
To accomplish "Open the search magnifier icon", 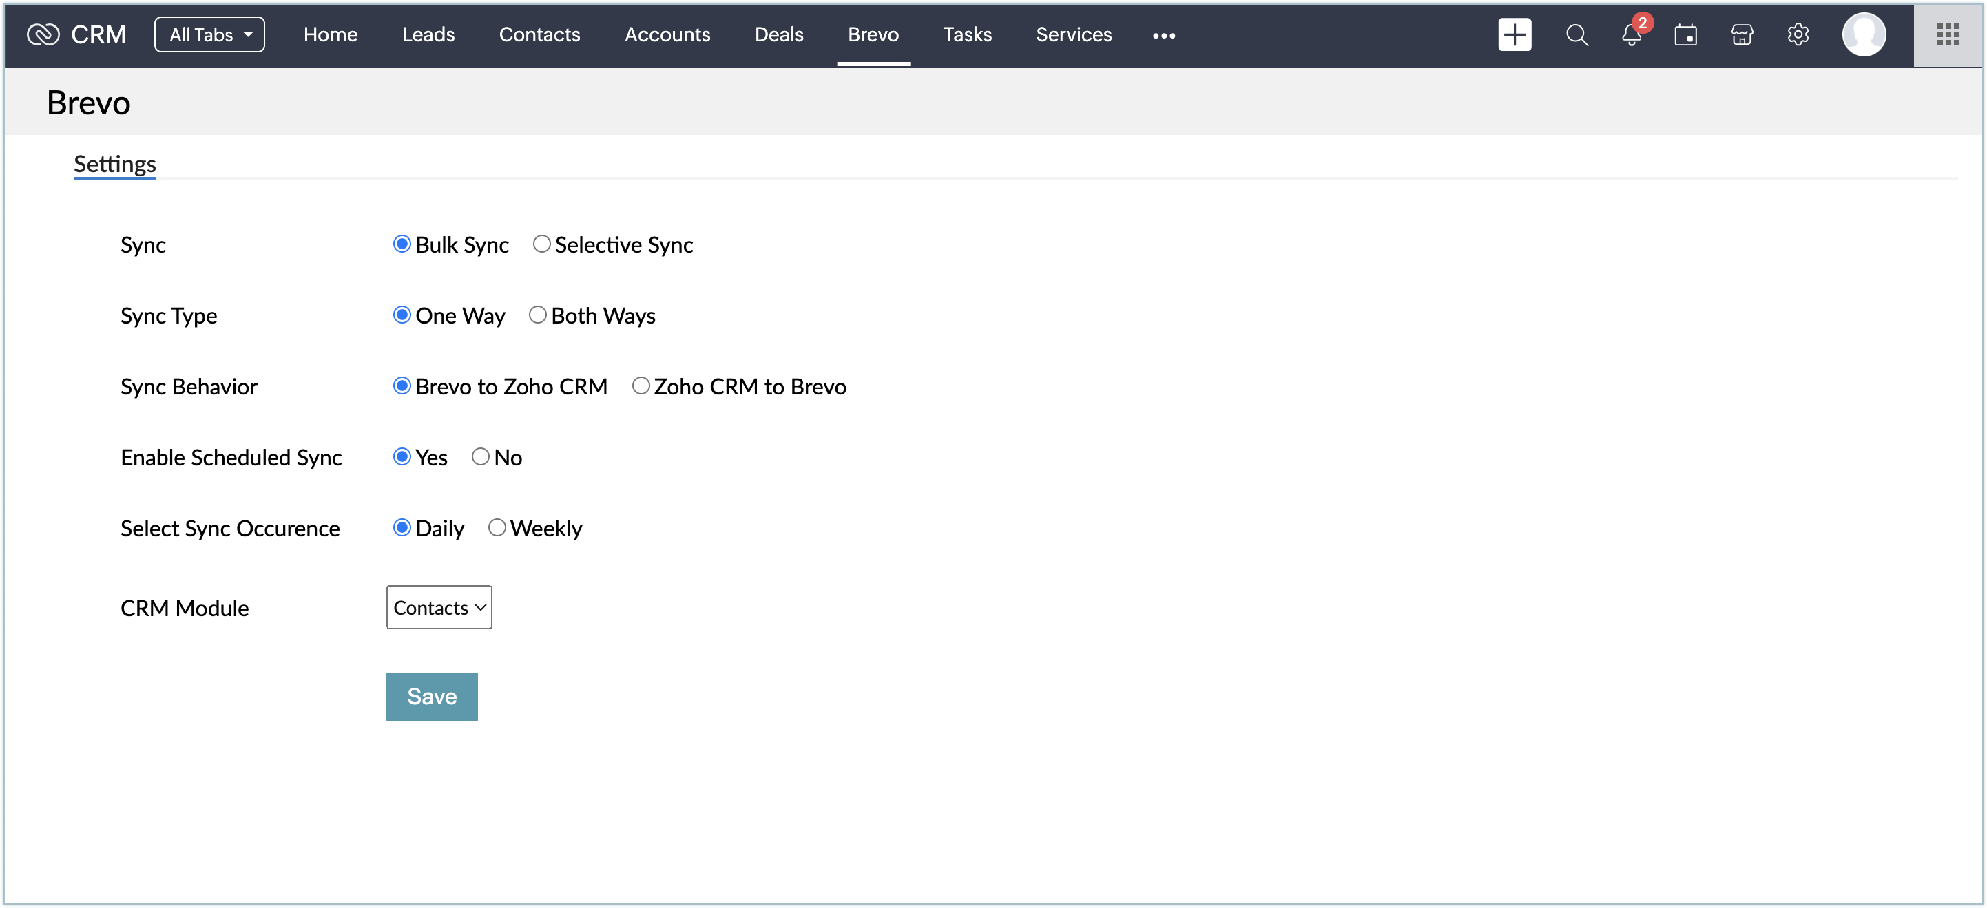I will point(1577,34).
